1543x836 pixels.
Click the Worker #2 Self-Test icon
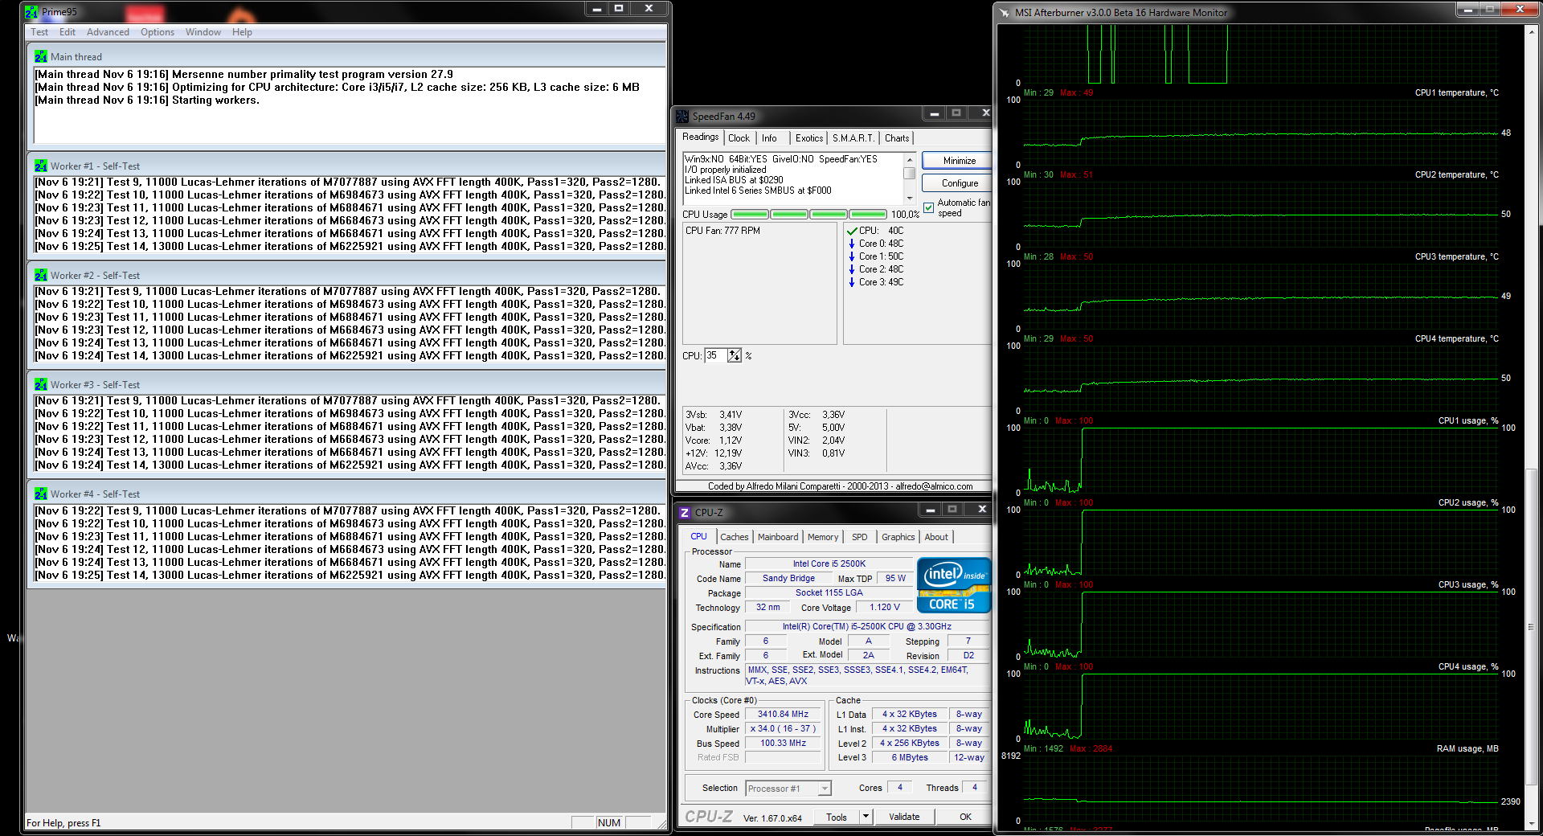[41, 275]
